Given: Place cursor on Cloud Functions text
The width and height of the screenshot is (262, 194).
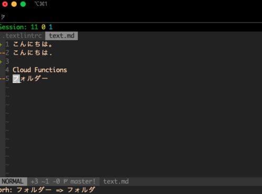Looking at the screenshot, I should pyautogui.click(x=40, y=70).
